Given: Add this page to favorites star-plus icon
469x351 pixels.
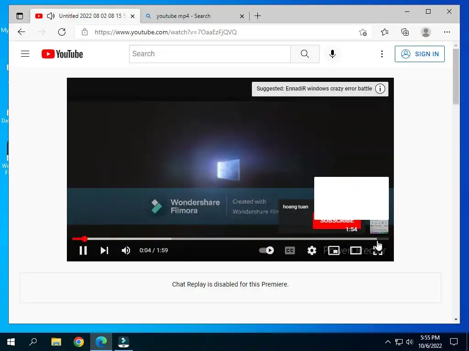Looking at the screenshot, I should point(363,32).
